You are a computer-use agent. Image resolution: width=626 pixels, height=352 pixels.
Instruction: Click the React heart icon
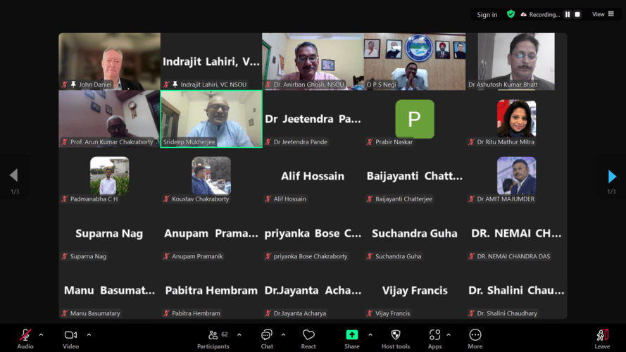(308, 335)
